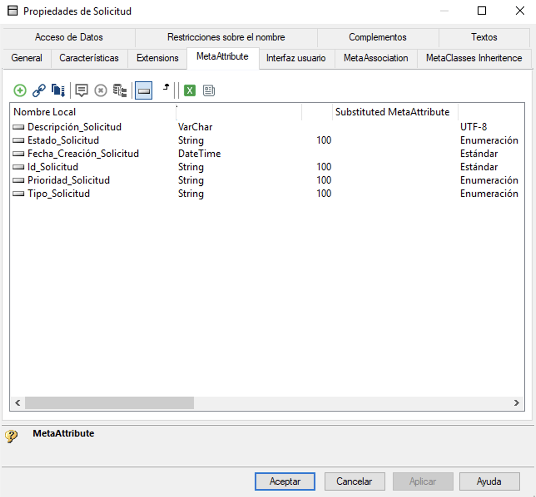Screen dimensions: 536x497
Task: Click the comment bubble properties icon
Action: 82,90
